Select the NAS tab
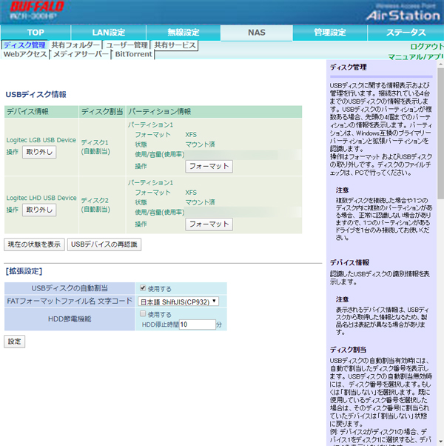 [257, 33]
